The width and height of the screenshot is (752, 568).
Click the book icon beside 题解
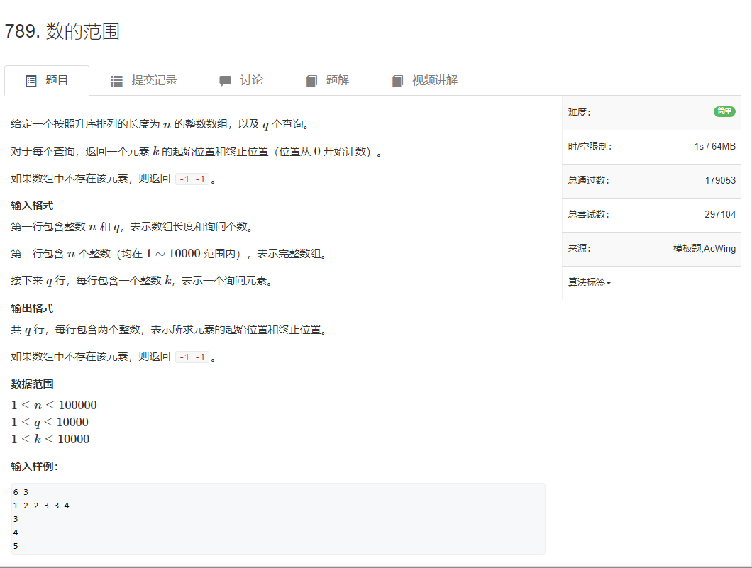[311, 80]
